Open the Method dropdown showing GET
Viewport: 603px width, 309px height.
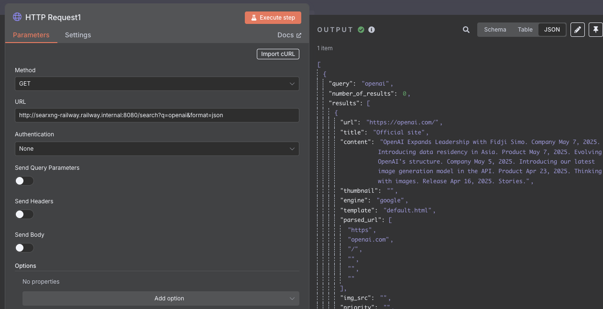pos(158,83)
